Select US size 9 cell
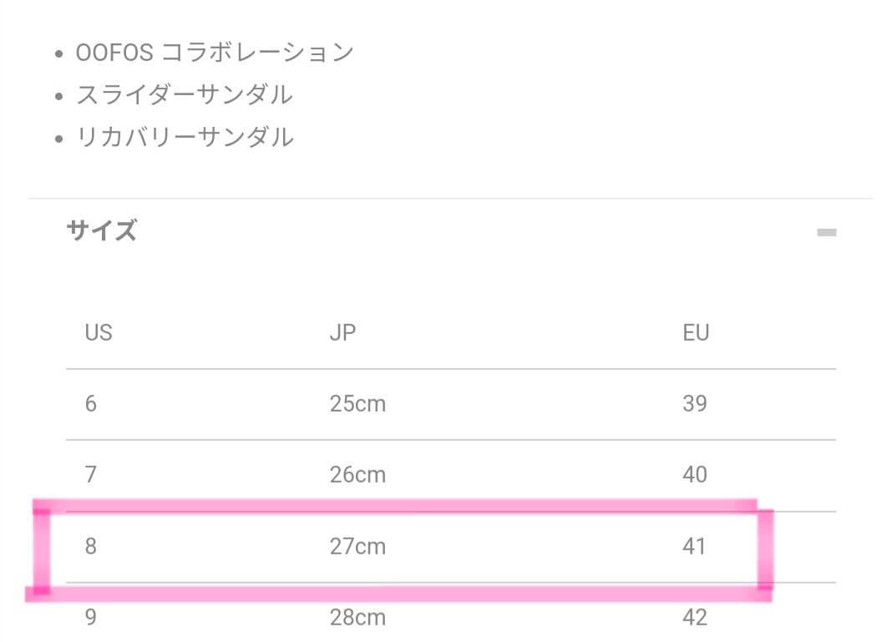This screenshot has width=892, height=642. point(90,619)
